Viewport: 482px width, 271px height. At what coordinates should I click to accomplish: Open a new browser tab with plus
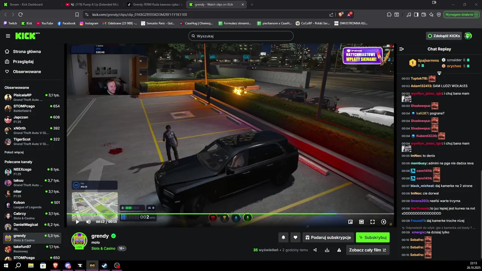252,5
